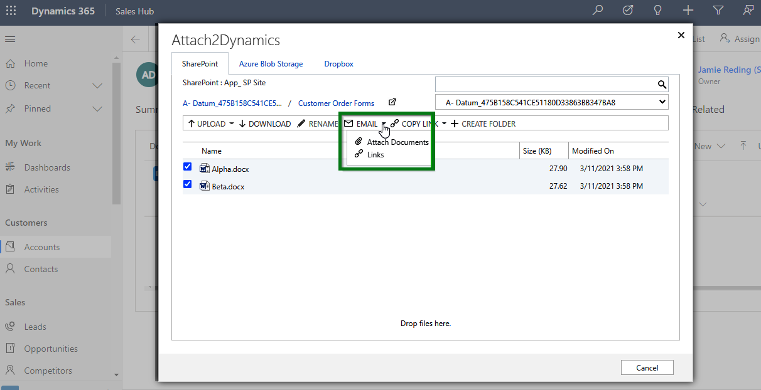Click the Word icon next to Alpha.docx
761x390 pixels.
click(x=204, y=168)
